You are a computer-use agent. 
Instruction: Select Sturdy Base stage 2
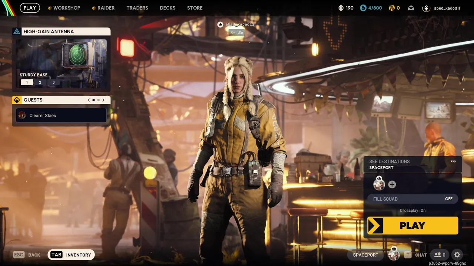pyautogui.click(x=40, y=82)
